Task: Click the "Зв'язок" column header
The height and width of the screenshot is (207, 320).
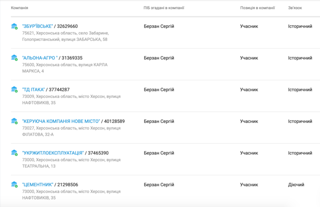Action: [x=295, y=8]
